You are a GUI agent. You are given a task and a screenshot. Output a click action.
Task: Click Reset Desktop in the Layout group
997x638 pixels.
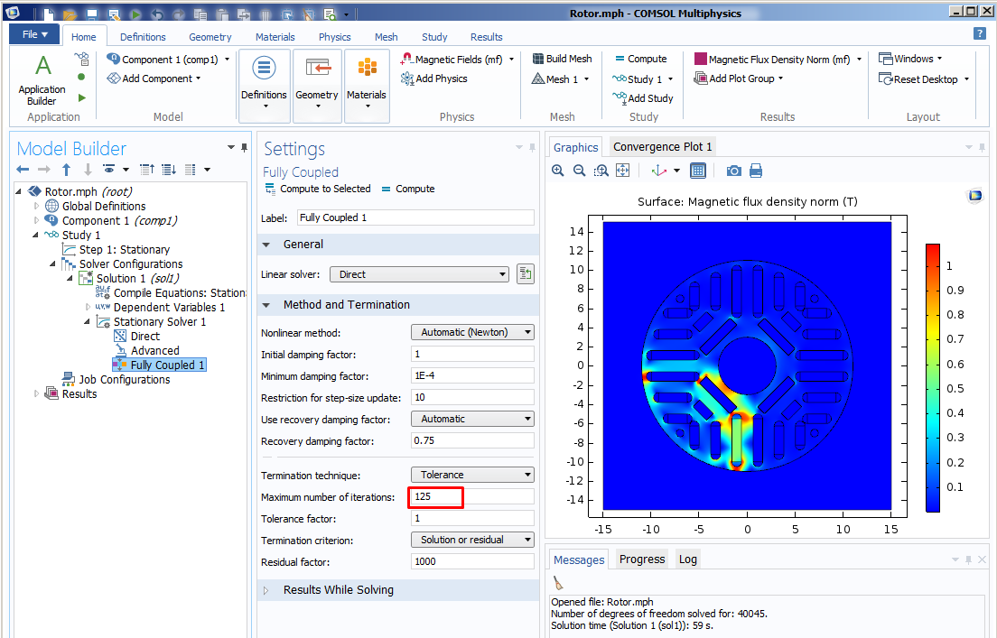tap(924, 79)
